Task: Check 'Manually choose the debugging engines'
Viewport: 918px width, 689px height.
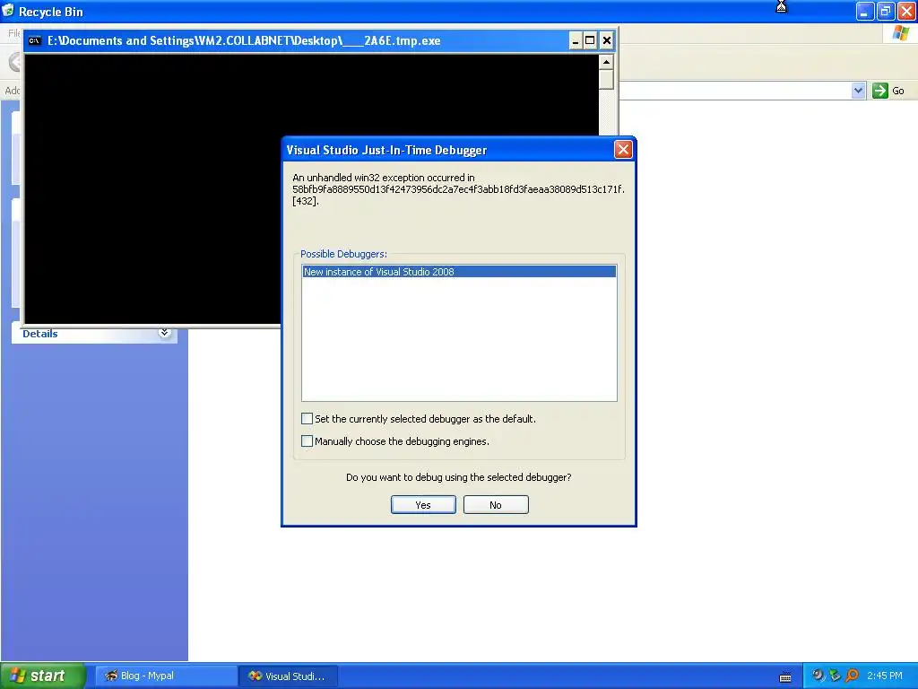Action: click(x=307, y=440)
